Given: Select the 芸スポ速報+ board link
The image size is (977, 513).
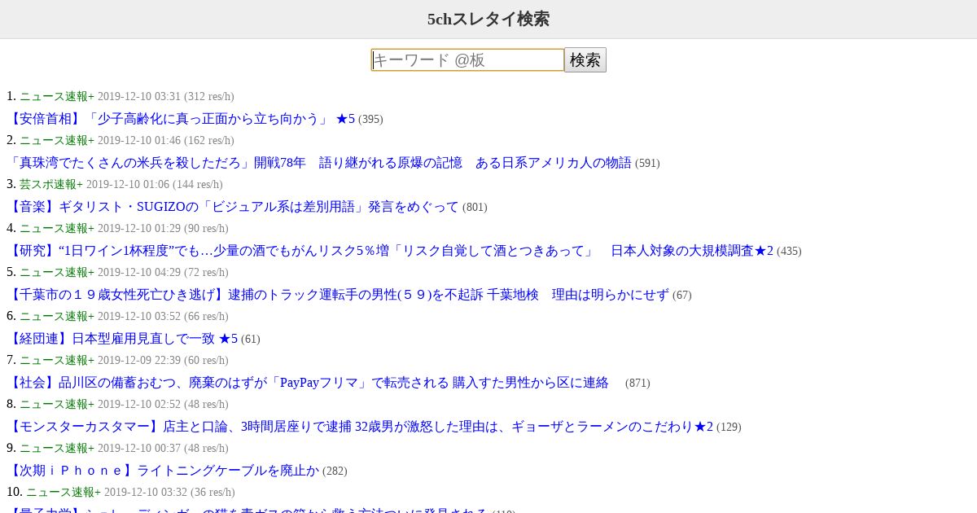Looking at the screenshot, I should pos(51,184).
